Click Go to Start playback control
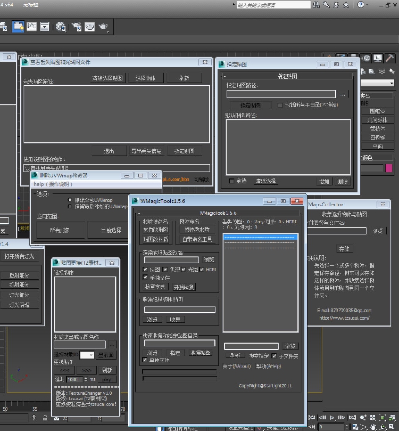 [312, 418]
